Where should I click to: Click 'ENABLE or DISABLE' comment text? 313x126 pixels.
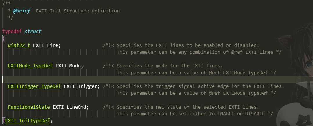pyautogui.click(x=241, y=114)
